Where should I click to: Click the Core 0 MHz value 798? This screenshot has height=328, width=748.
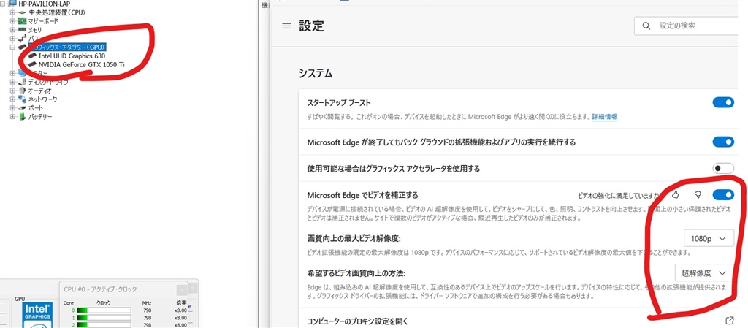148,310
